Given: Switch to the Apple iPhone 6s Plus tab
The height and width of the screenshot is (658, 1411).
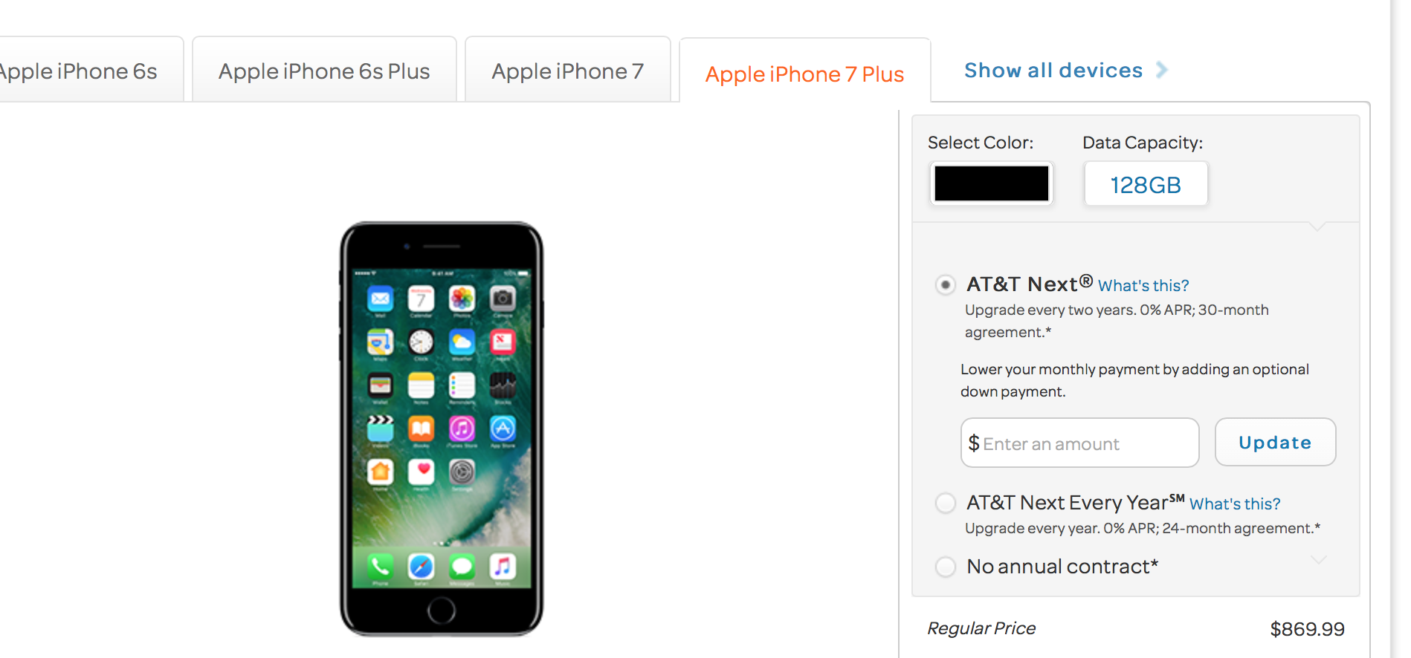Looking at the screenshot, I should [x=324, y=71].
